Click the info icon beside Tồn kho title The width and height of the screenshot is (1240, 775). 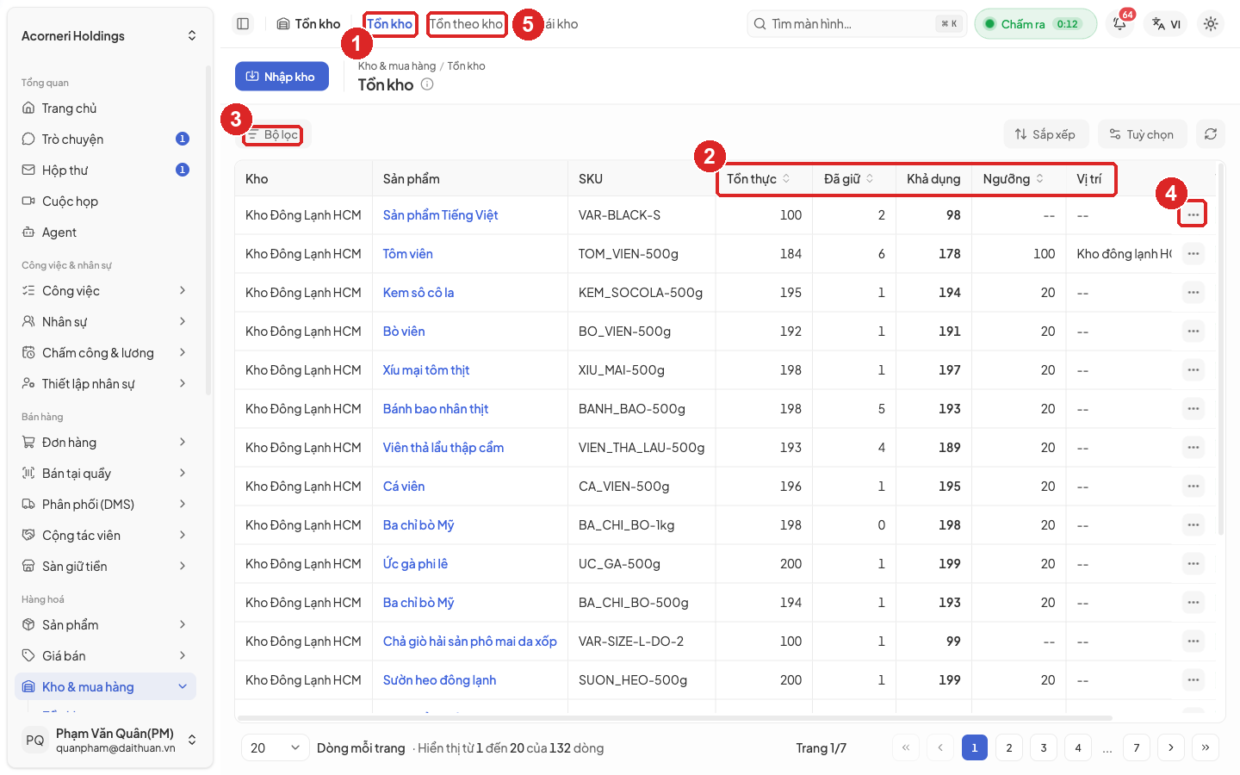[427, 84]
